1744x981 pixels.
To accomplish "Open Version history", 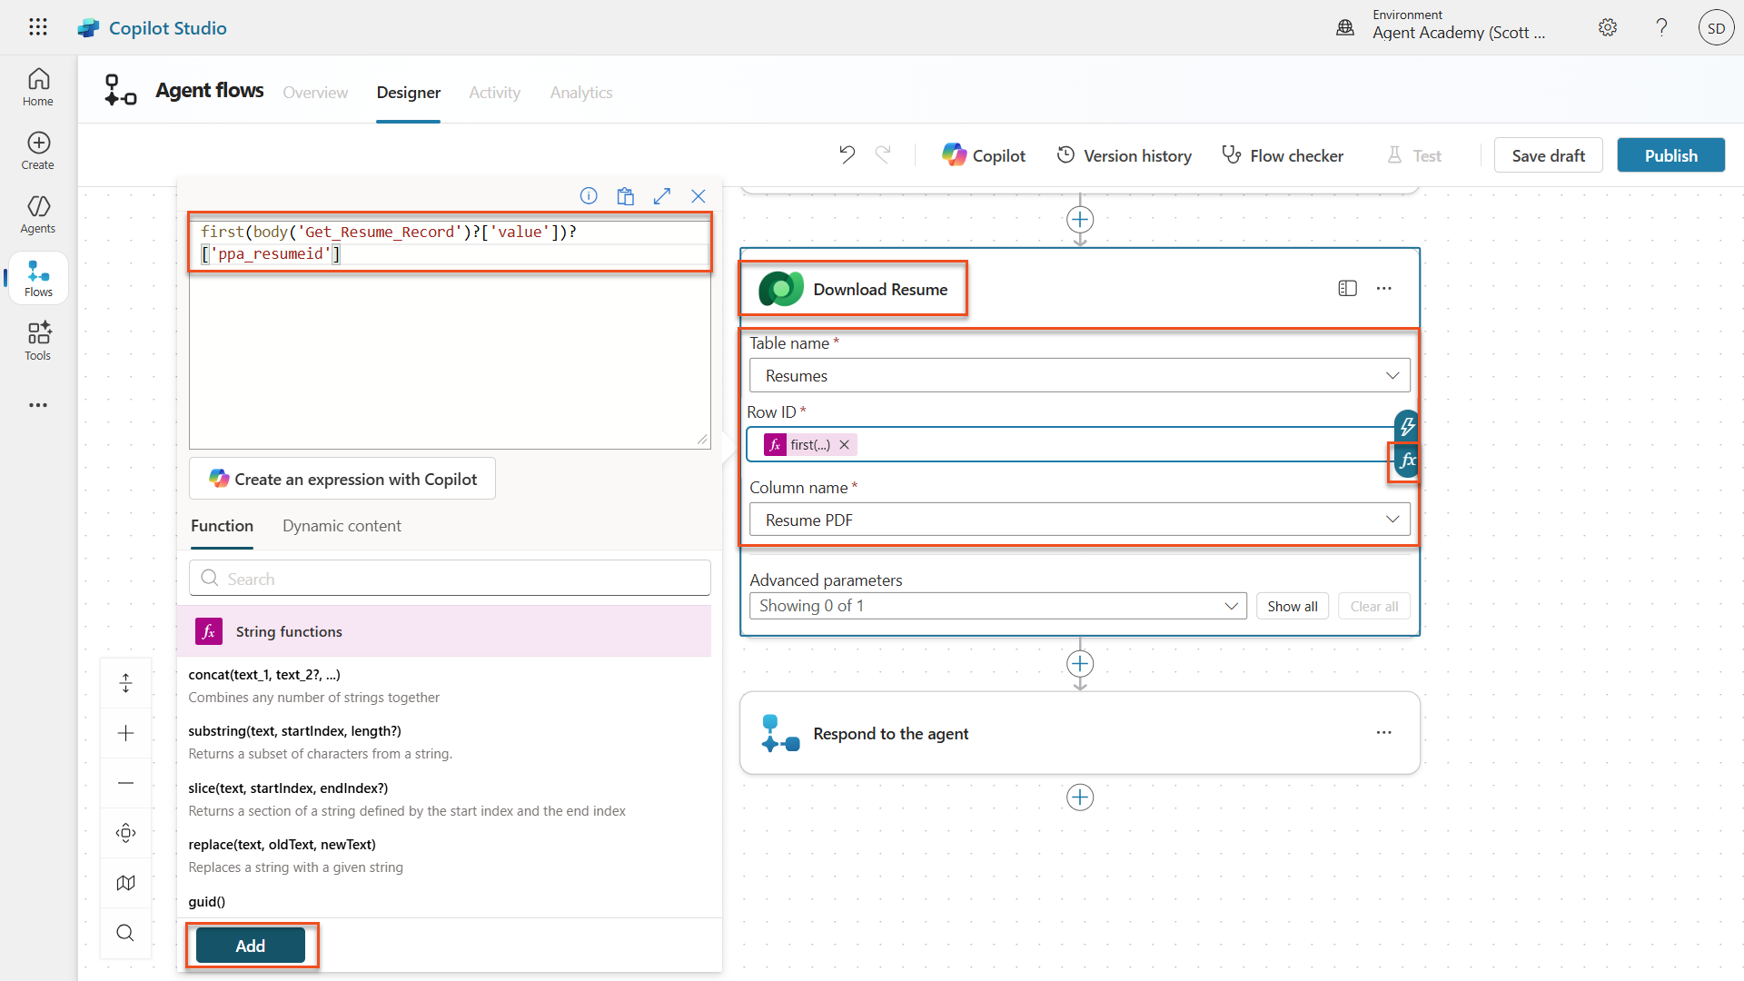I will (x=1124, y=155).
